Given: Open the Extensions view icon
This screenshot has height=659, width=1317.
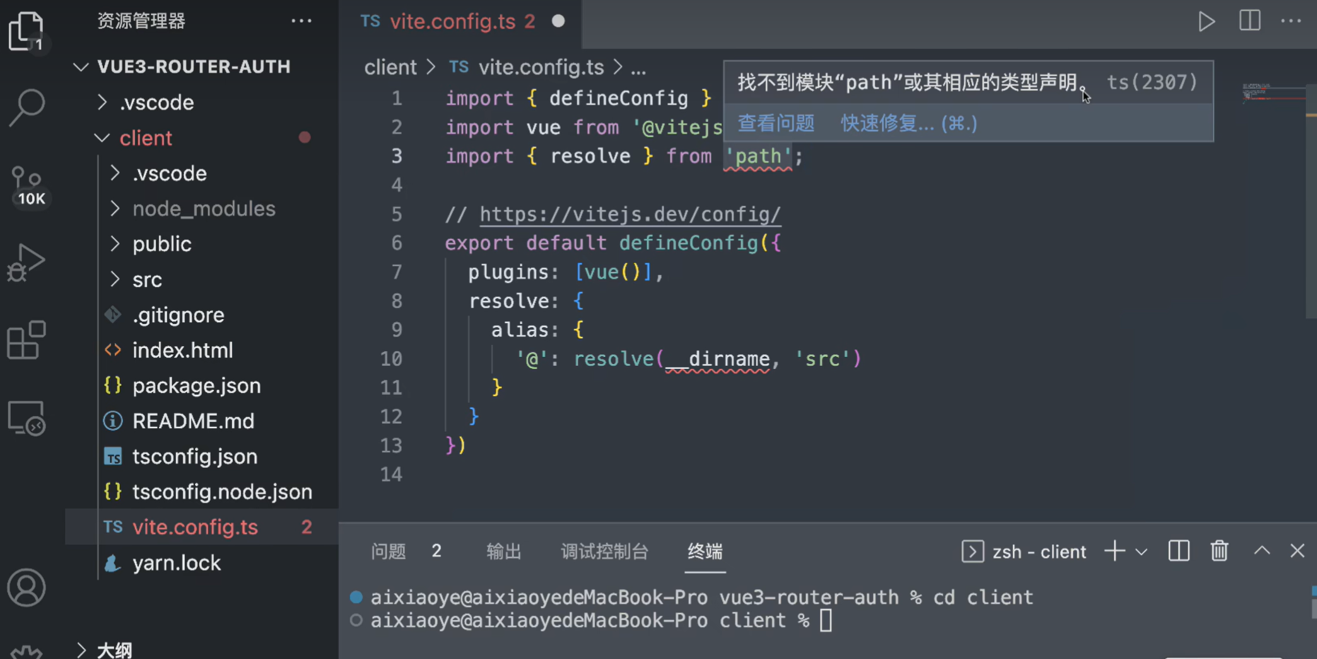Looking at the screenshot, I should 26,340.
